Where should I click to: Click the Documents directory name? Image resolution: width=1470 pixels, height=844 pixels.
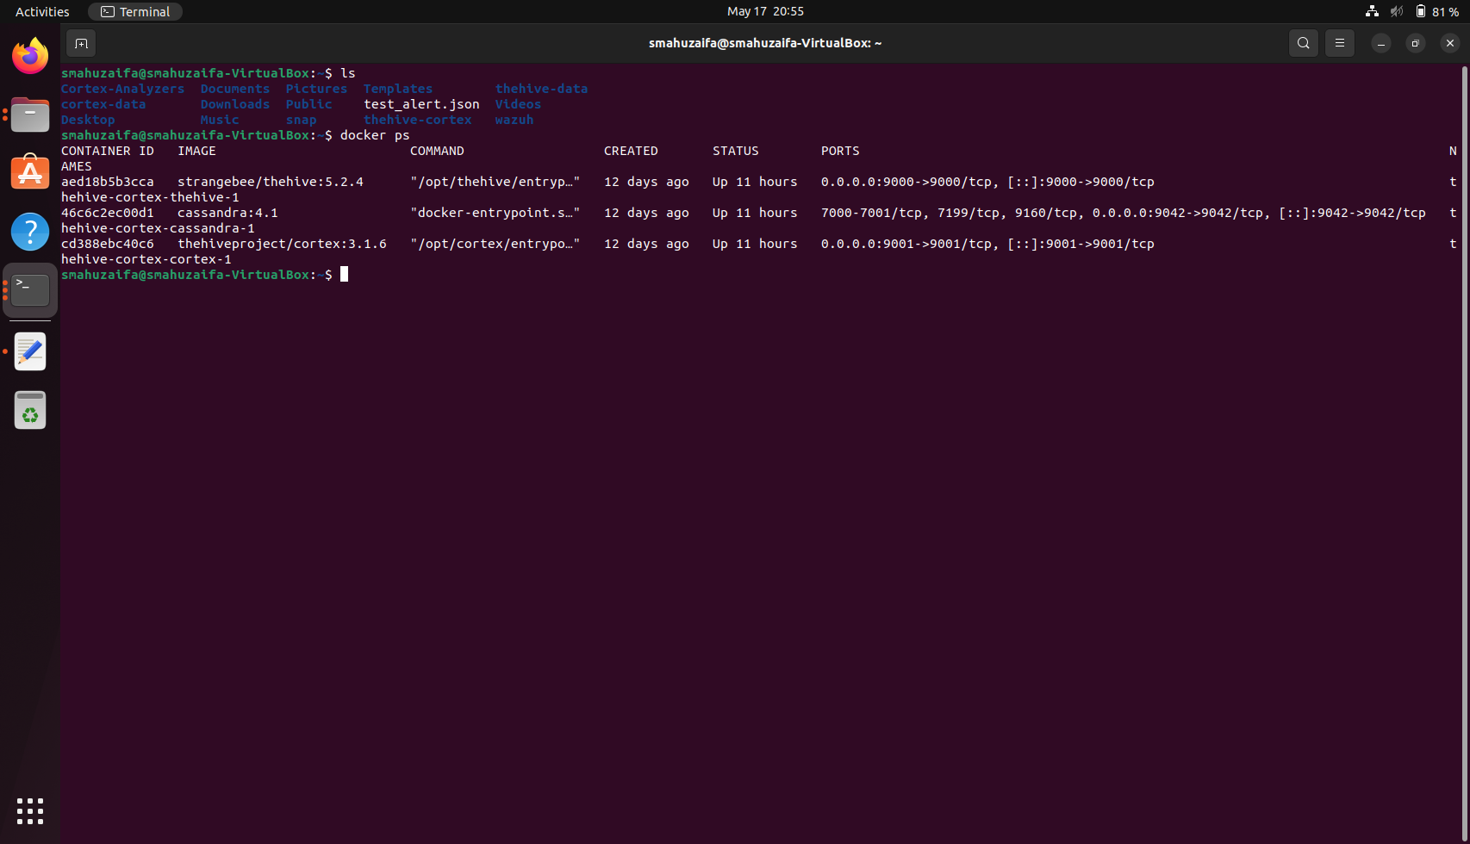pyautogui.click(x=235, y=89)
